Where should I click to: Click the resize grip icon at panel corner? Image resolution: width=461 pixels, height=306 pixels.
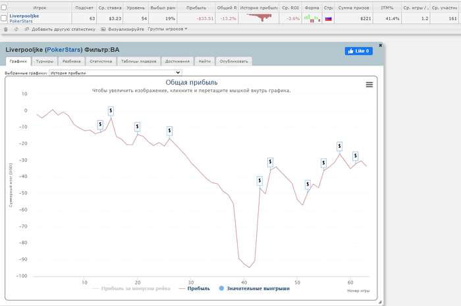pos(380,302)
